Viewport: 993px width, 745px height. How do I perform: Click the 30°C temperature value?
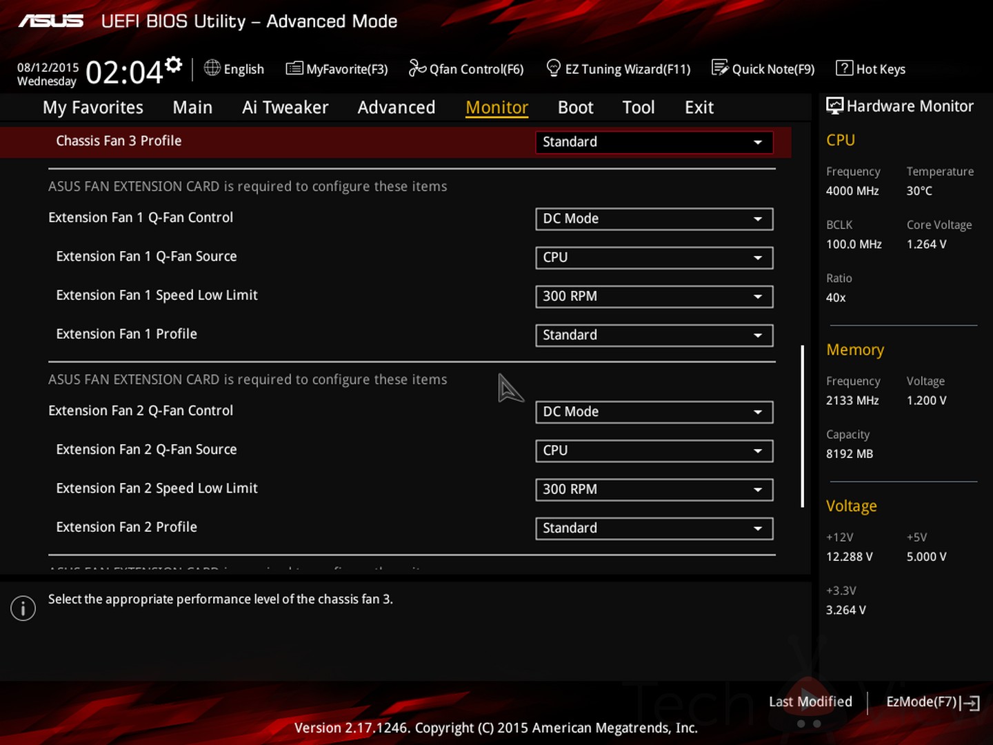[x=919, y=191]
